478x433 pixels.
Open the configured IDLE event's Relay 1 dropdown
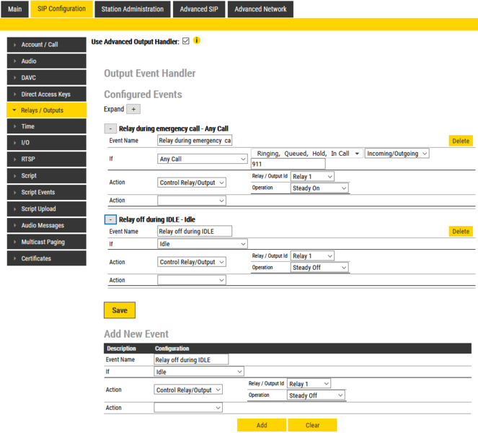312,255
